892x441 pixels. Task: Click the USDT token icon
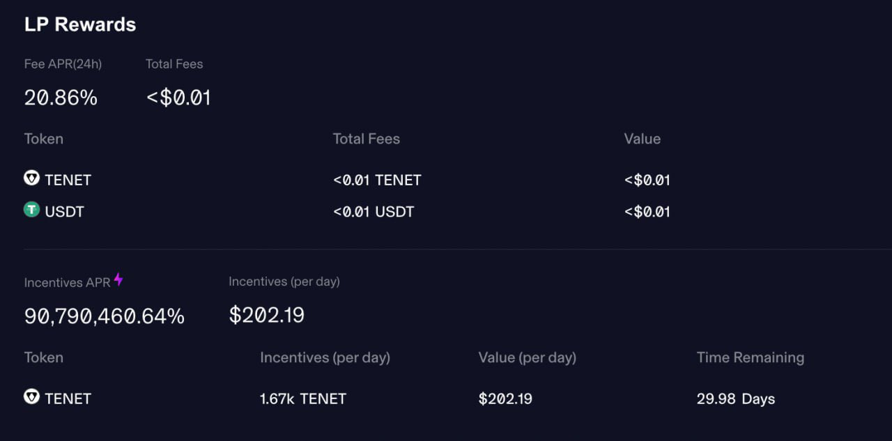tap(31, 210)
